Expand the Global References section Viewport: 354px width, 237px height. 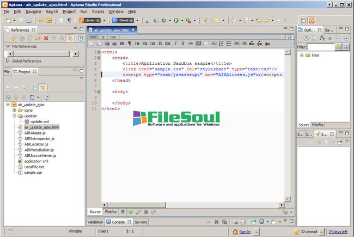click(x=8, y=61)
